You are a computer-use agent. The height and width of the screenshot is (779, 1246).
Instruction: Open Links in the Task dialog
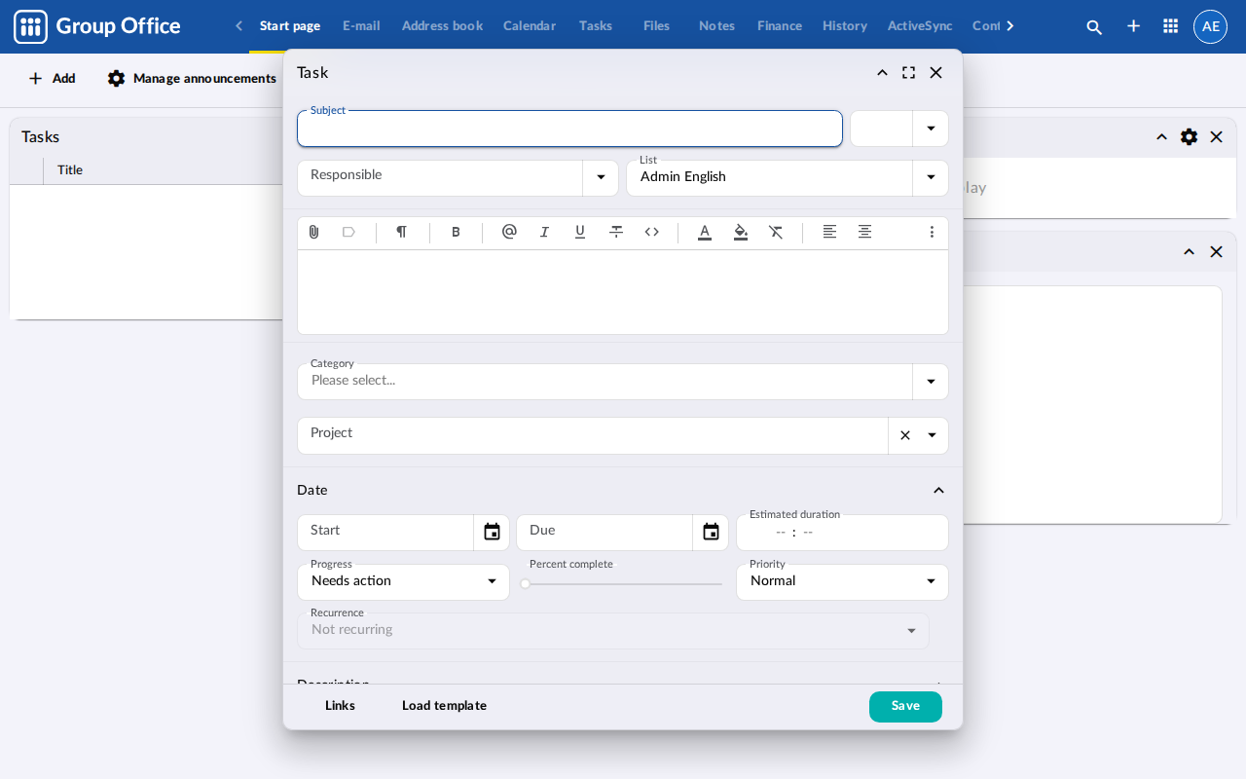(340, 706)
